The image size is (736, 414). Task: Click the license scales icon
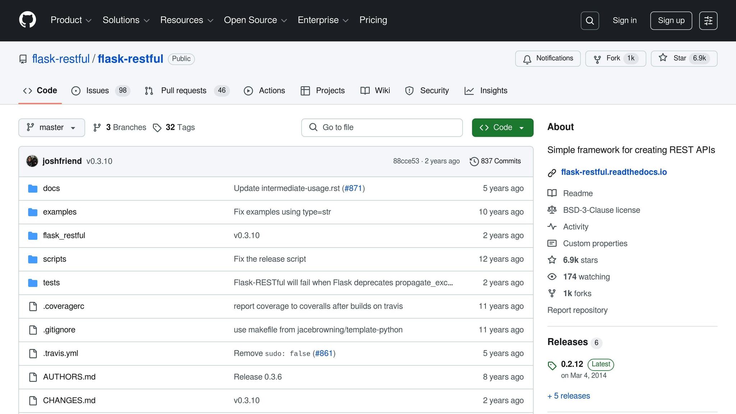[552, 210]
